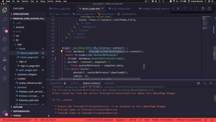Click the debug console vertical scrollbar

[215, 98]
